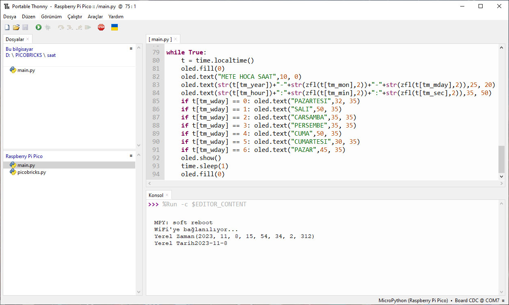Select the main.py editor tab
Viewport: 509px width, 305px height.
pos(160,39)
